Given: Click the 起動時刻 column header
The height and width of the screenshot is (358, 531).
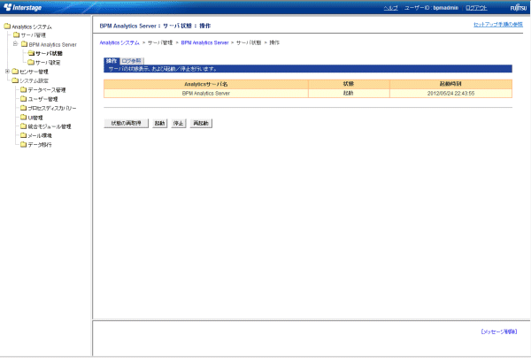Looking at the screenshot, I should [x=450, y=84].
